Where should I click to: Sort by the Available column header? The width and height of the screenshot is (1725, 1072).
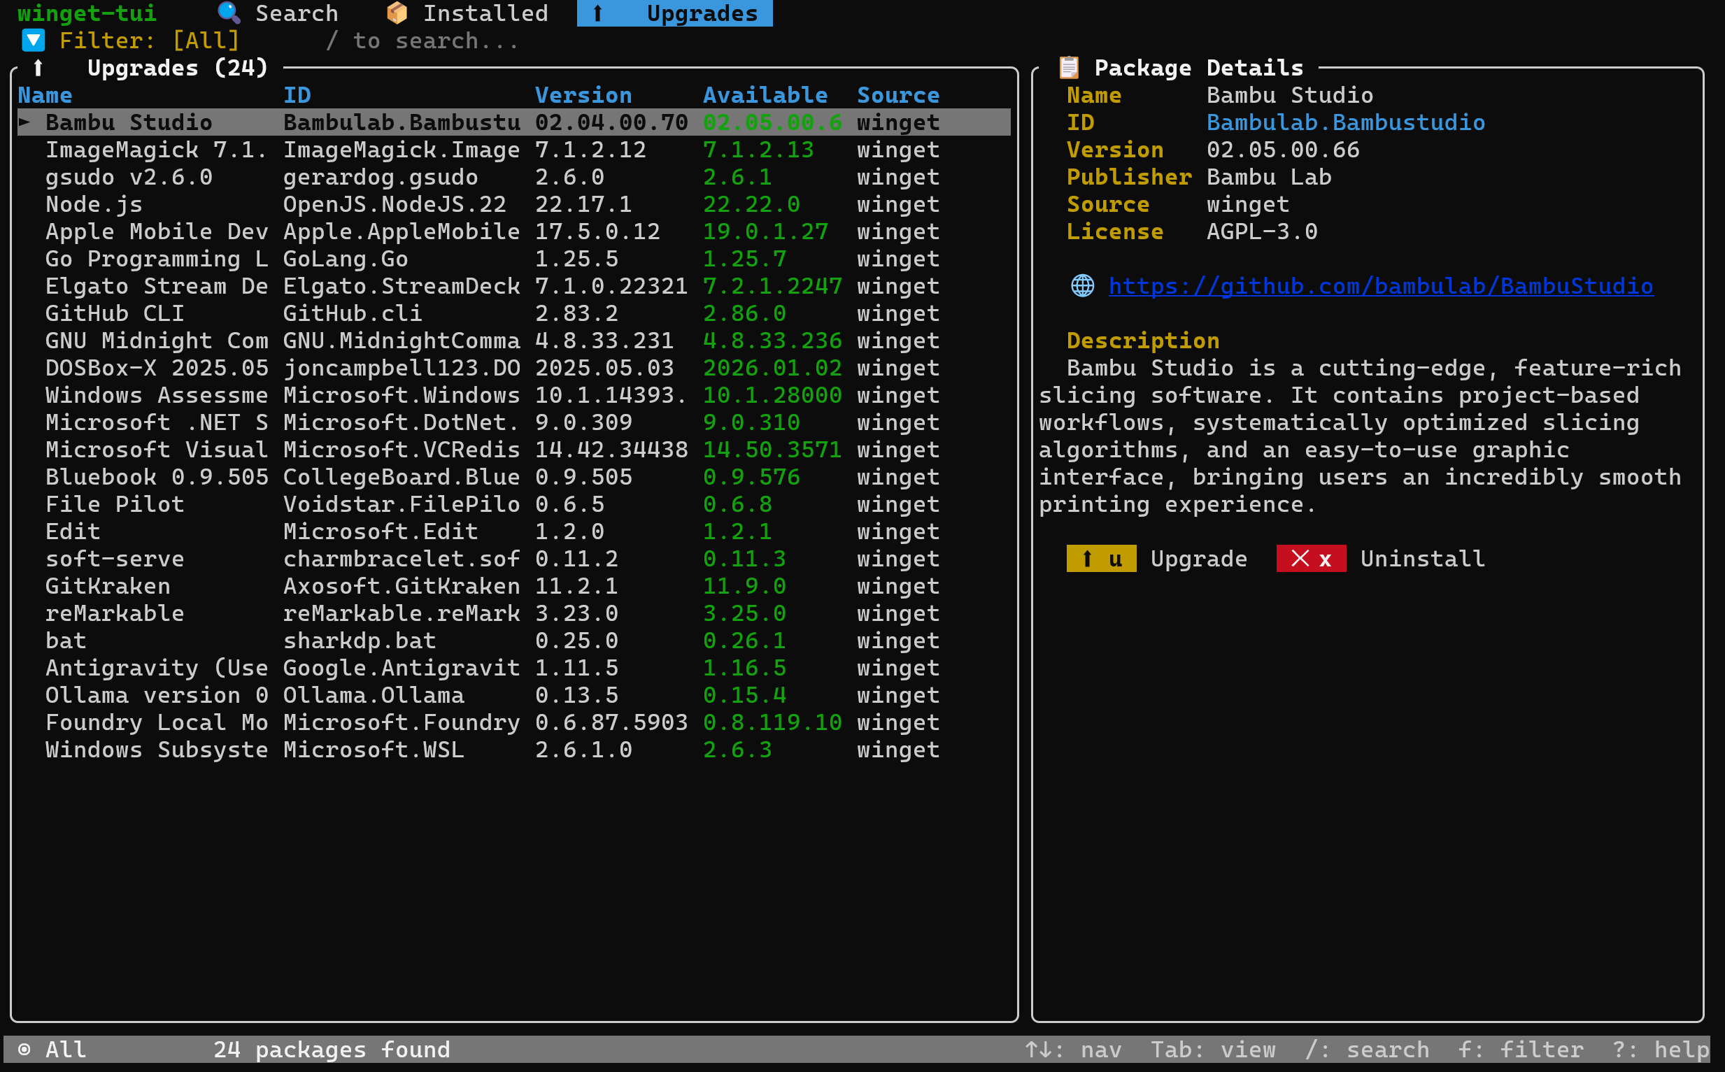tap(765, 95)
